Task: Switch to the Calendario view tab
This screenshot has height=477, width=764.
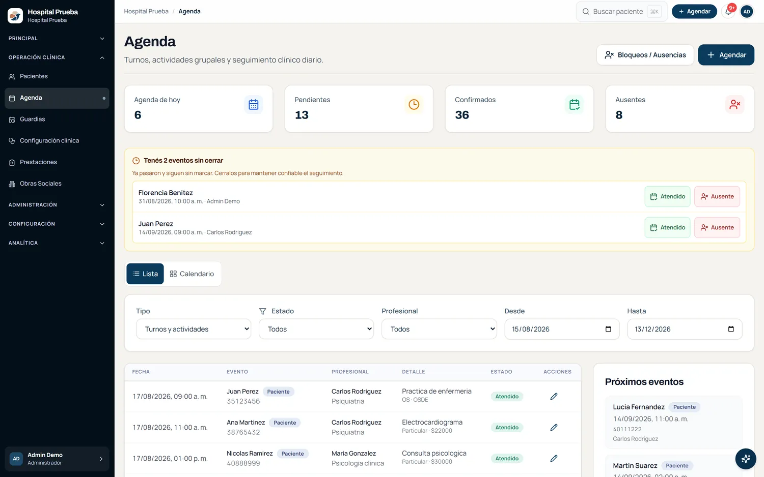Action: click(192, 274)
